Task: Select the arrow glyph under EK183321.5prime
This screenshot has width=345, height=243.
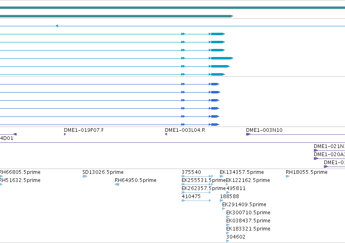Action: tap(228, 233)
